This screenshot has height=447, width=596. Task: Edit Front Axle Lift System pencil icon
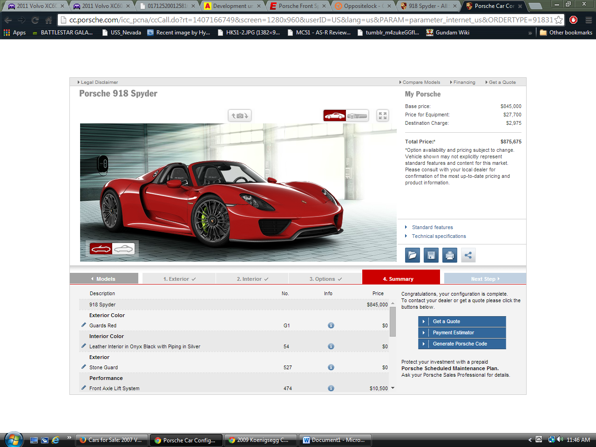coord(84,388)
